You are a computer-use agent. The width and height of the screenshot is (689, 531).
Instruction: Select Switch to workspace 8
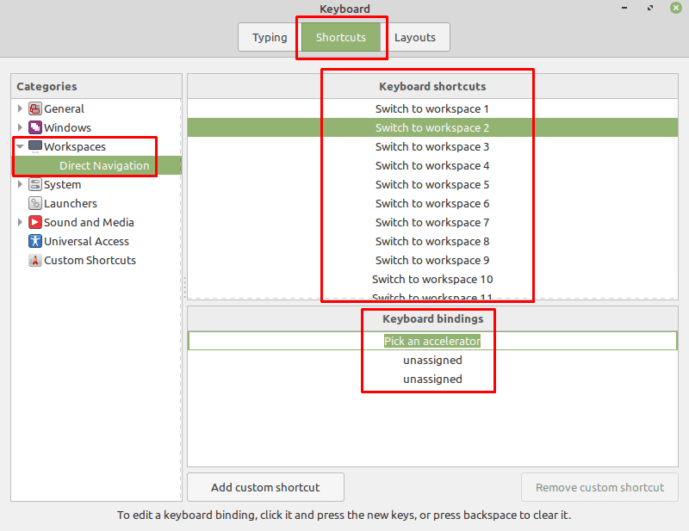click(x=432, y=241)
